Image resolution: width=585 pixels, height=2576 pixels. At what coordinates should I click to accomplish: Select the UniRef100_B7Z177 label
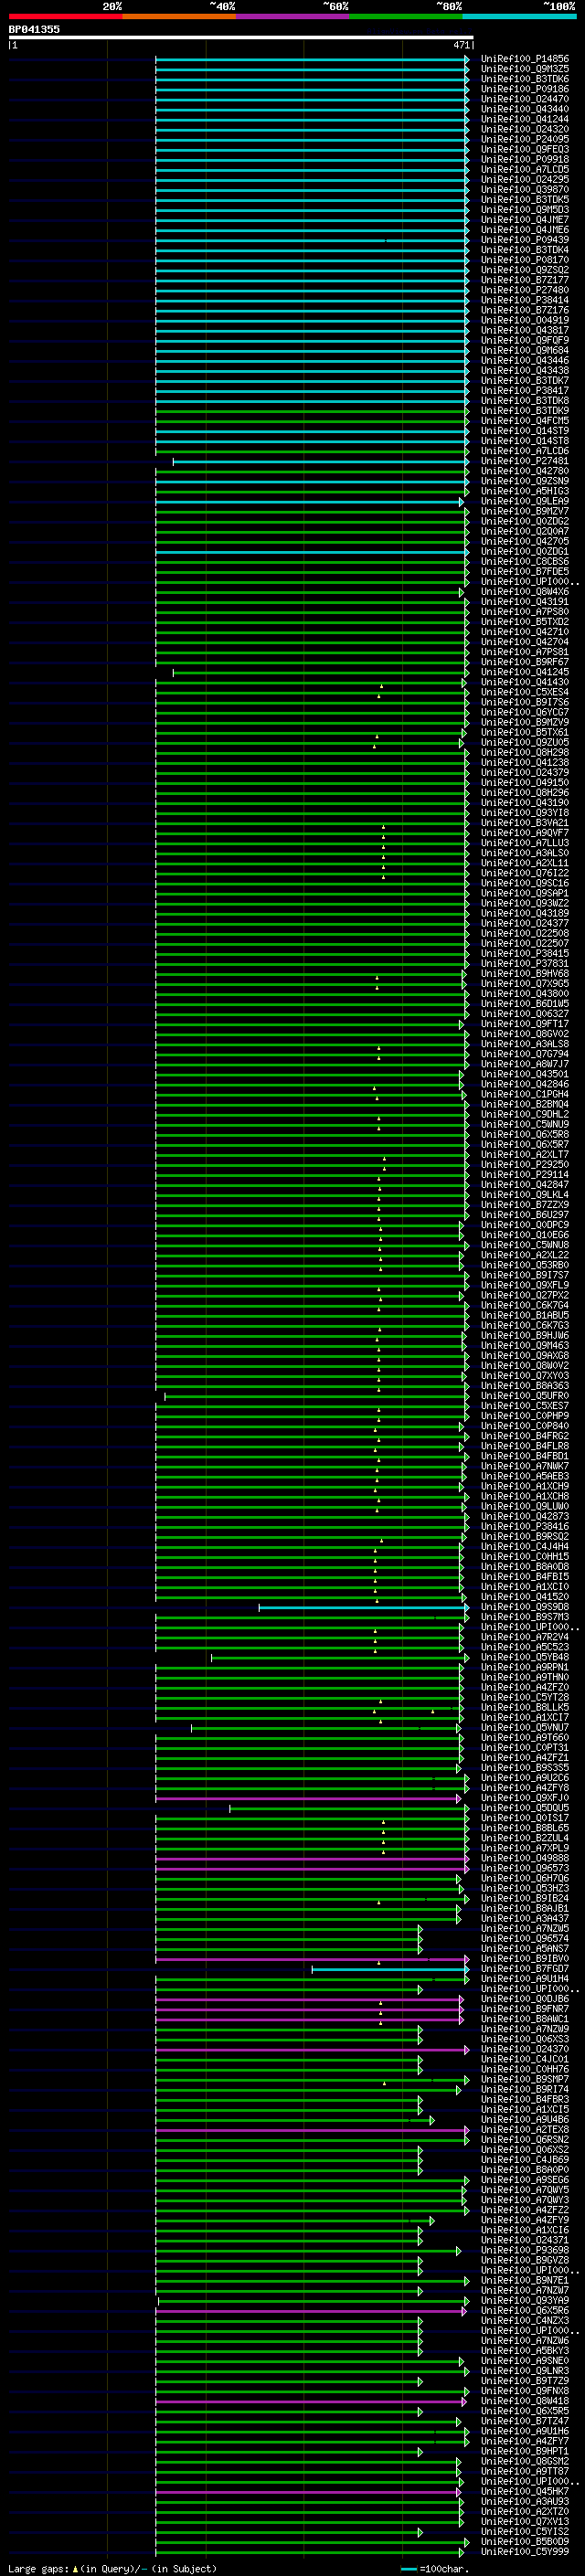(525, 280)
